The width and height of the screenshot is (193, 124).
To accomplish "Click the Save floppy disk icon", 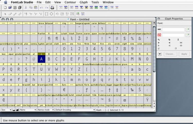I will pyautogui.click(x=15, y=7).
